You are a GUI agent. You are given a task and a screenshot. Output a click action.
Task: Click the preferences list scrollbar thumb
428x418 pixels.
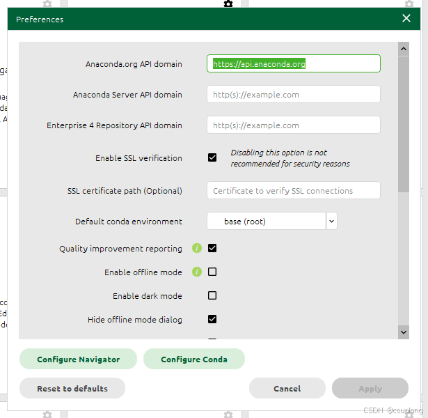tap(404, 124)
